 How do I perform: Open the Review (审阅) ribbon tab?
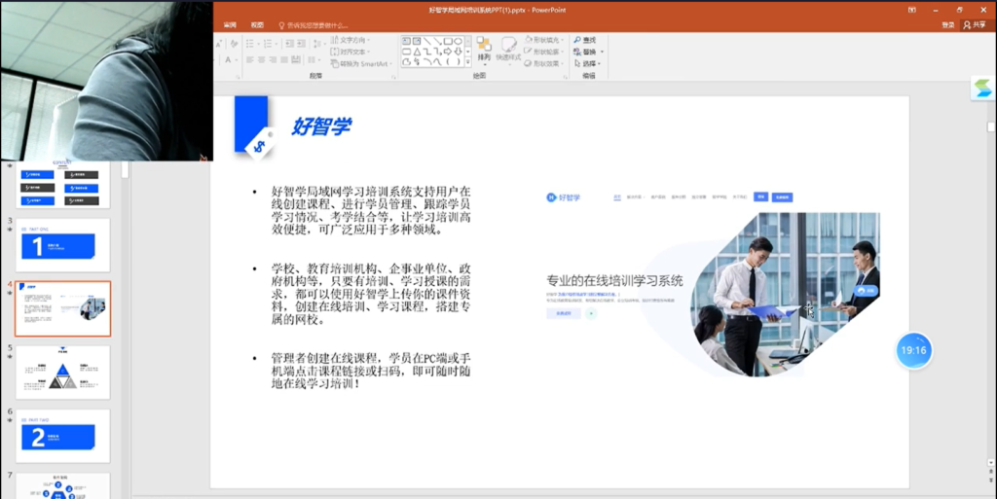(230, 24)
